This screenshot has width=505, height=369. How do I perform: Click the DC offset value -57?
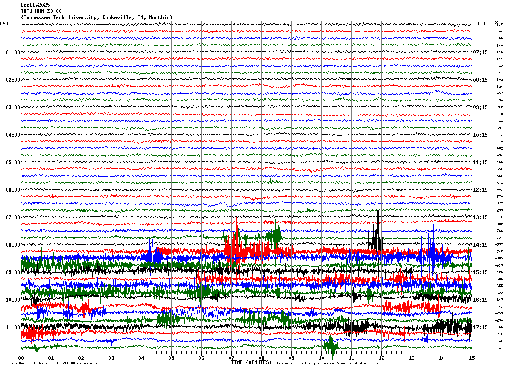(500, 94)
